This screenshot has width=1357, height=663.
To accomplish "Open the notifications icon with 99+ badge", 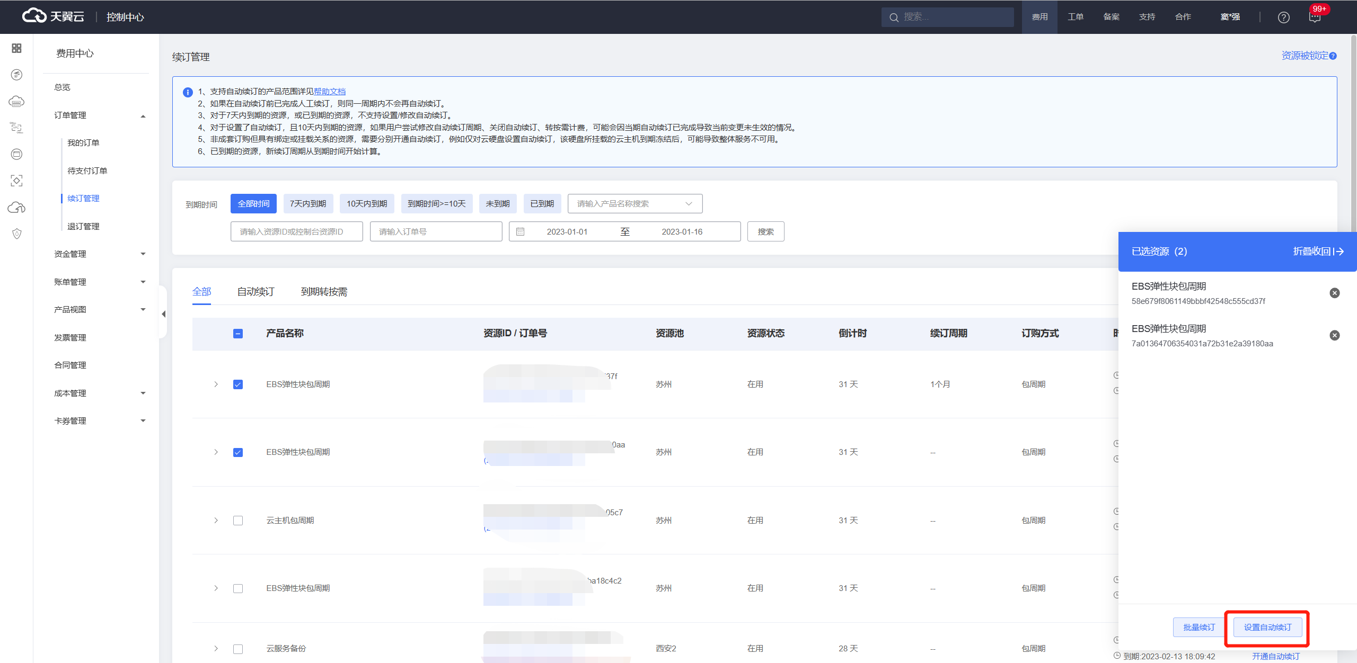I will [x=1315, y=17].
